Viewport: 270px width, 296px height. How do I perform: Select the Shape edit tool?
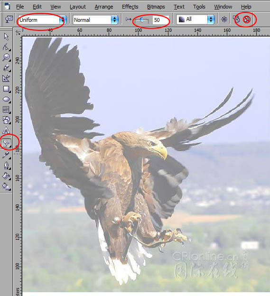coord(6,47)
